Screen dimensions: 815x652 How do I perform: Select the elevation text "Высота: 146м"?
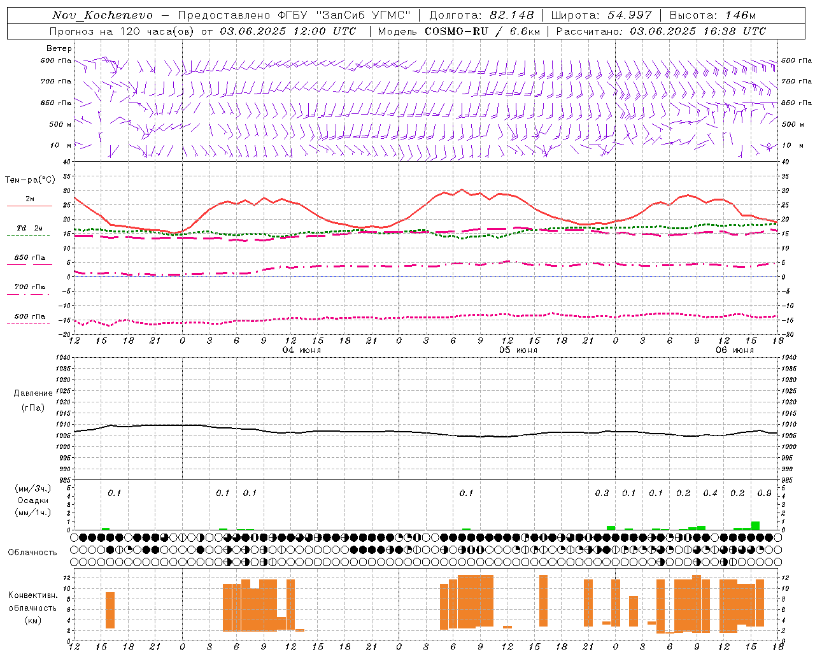[712, 15]
